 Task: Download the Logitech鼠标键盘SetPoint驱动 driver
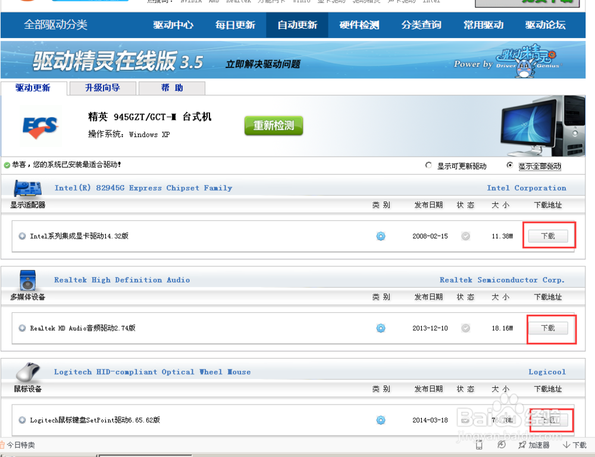click(x=548, y=420)
